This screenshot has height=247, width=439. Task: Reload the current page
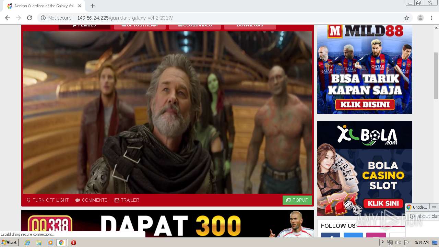click(x=29, y=18)
